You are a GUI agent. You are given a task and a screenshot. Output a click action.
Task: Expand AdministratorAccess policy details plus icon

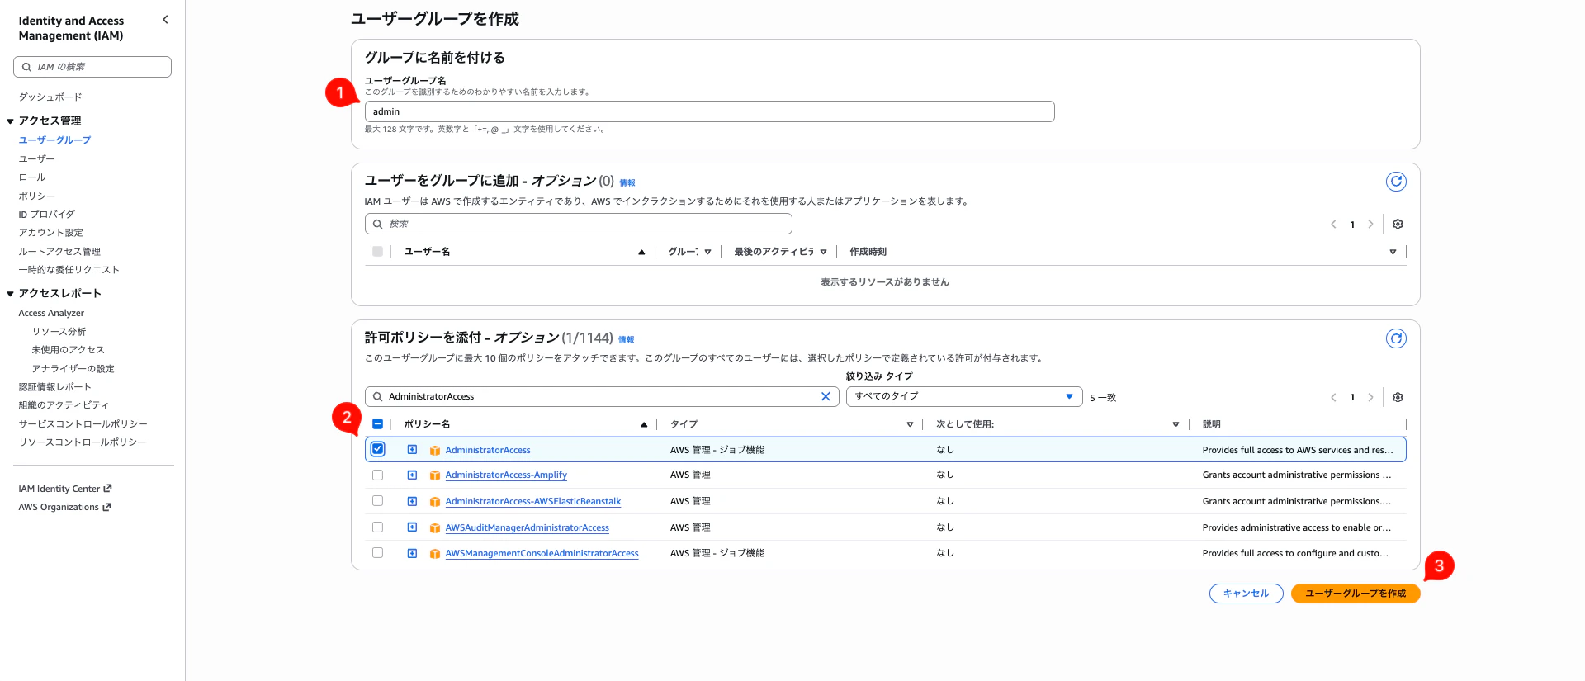(412, 450)
